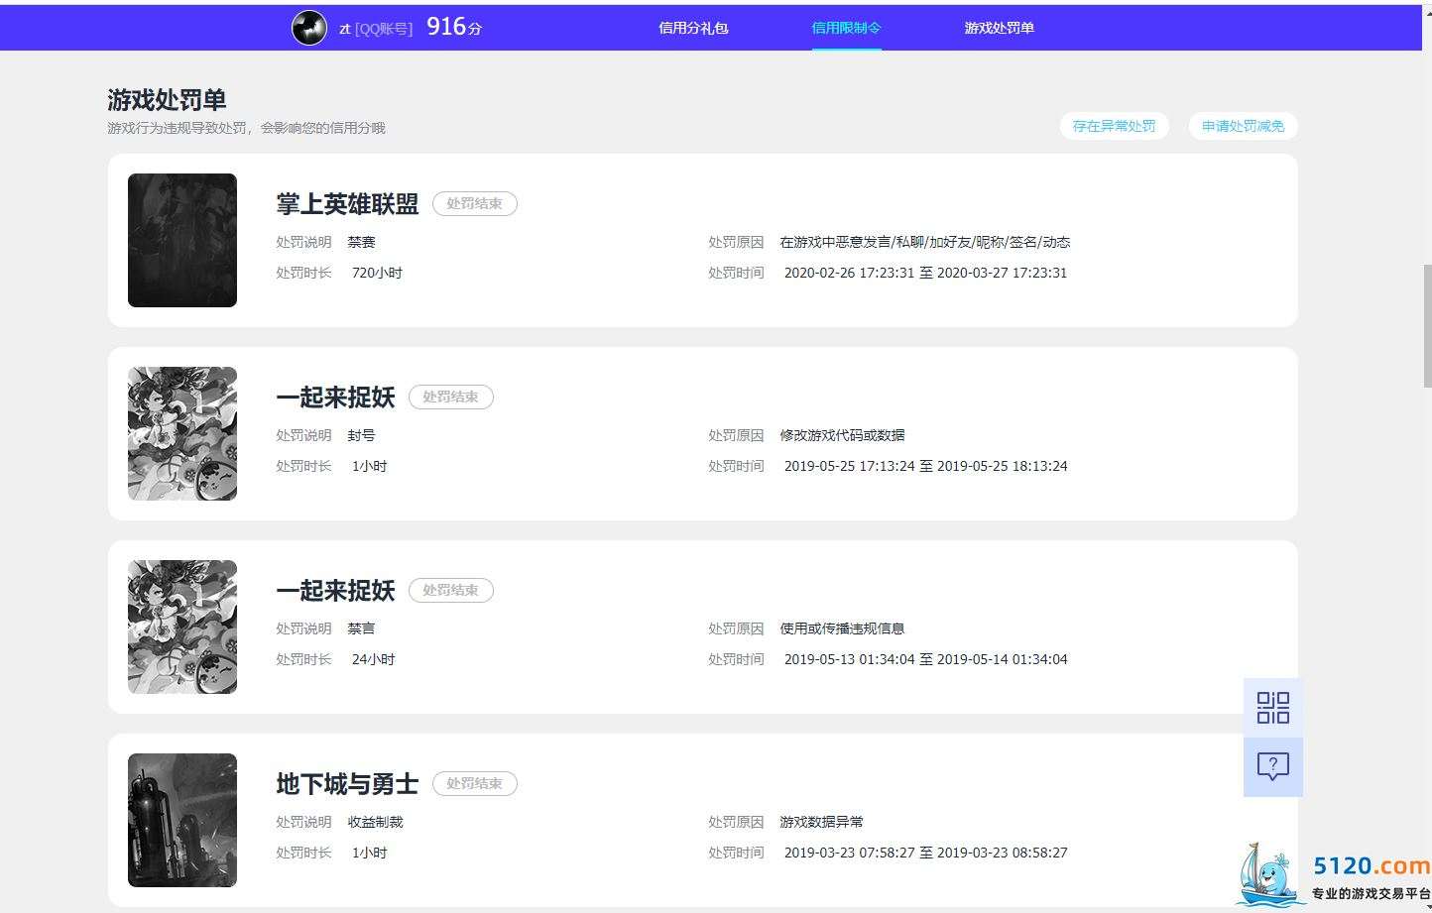Click the 收益制裁 punishment description
This screenshot has width=1432, height=913.
coord(375,822)
